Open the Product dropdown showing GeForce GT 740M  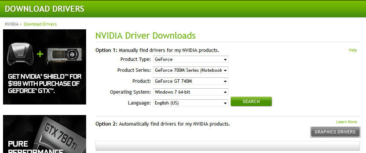click(x=190, y=81)
